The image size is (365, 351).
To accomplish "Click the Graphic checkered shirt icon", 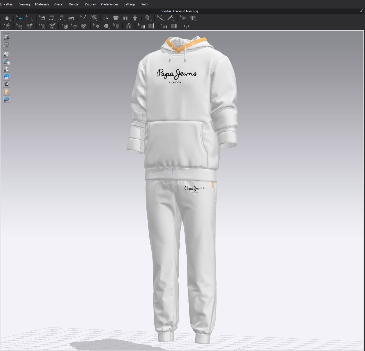I will click(x=84, y=26).
